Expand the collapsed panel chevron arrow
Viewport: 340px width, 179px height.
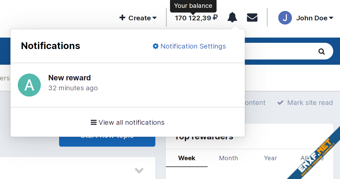pos(139,170)
